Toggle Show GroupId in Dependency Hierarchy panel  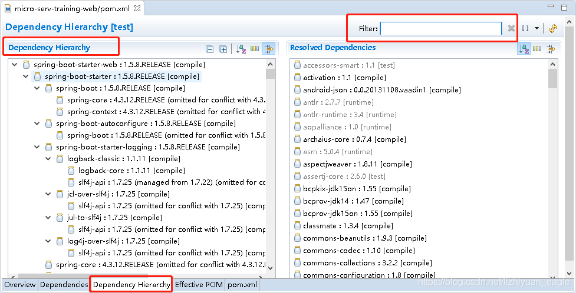255,49
